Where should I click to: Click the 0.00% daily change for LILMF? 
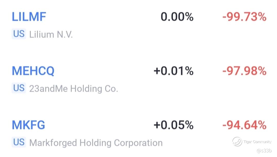[177, 17]
